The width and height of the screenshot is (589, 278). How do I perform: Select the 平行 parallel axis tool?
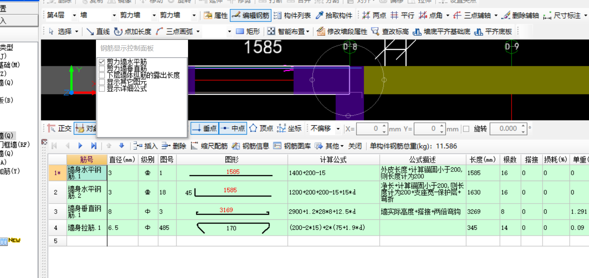click(403, 15)
